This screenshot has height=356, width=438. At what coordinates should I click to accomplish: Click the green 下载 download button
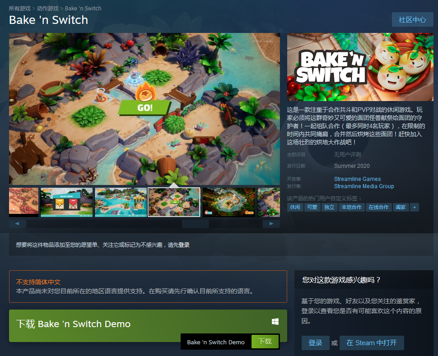pos(265,342)
